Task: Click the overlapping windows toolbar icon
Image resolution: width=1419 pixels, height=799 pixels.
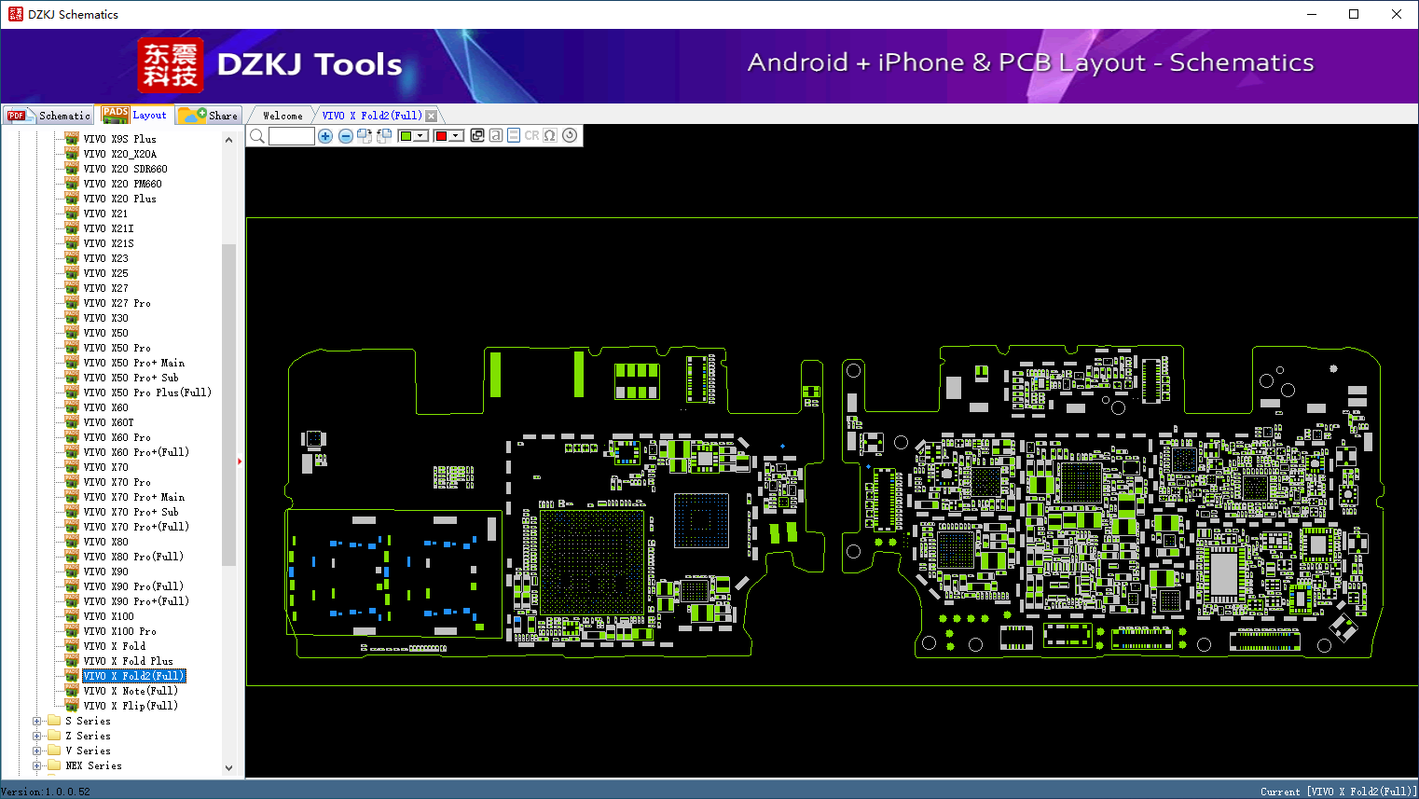Action: click(477, 136)
